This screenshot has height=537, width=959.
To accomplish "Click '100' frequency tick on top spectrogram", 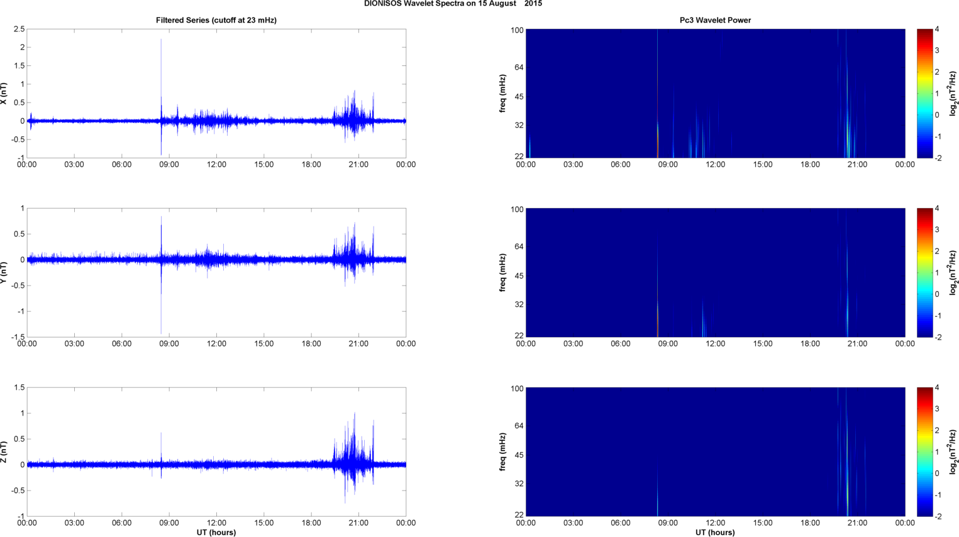I will (517, 30).
